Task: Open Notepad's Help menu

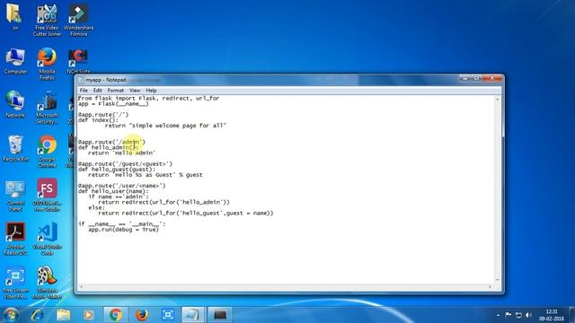Action: pyautogui.click(x=151, y=91)
